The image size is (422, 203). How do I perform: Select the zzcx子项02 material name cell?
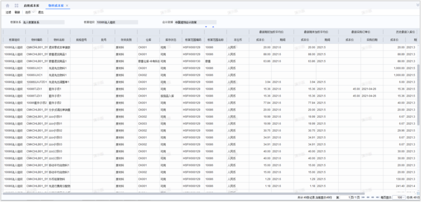[x=59, y=131]
